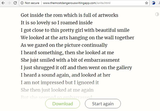
Task: Reload the writing app page
Action: pyautogui.click(x=15, y=3)
